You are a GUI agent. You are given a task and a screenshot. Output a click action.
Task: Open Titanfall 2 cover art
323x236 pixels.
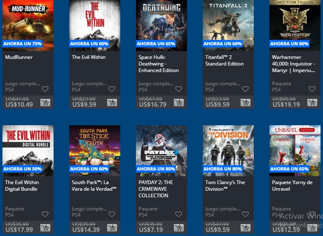point(228,26)
